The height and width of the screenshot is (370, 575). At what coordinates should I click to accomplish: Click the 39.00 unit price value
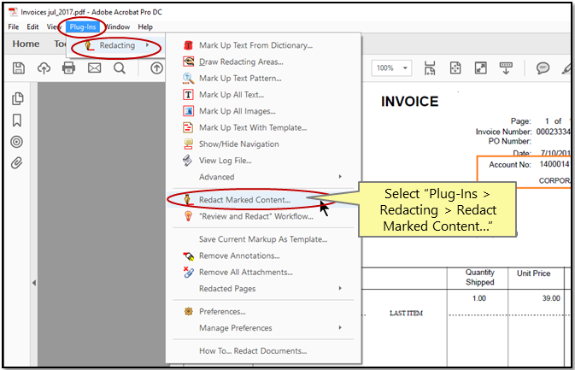point(551,298)
